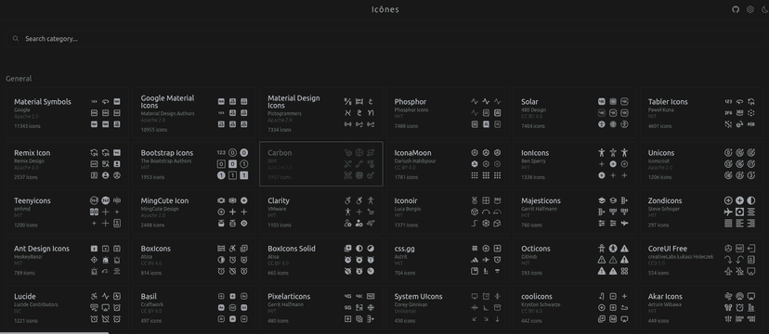Open settings via the gear icon
The width and height of the screenshot is (769, 334).
749,9
